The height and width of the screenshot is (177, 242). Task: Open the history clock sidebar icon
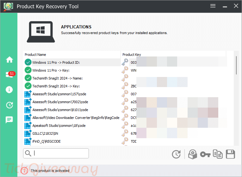9,105
